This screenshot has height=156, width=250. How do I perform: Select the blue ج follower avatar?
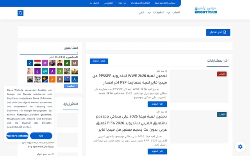tap(30, 63)
